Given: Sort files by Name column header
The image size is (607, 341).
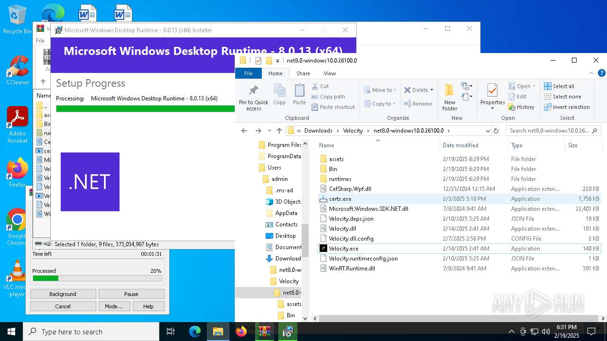Looking at the screenshot, I should tap(378, 145).
